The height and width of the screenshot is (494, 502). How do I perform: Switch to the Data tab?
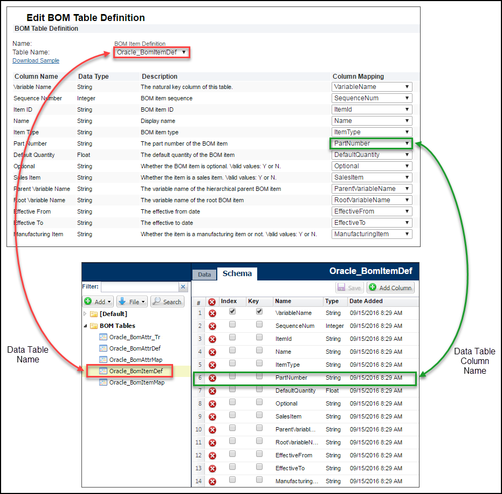(x=204, y=274)
